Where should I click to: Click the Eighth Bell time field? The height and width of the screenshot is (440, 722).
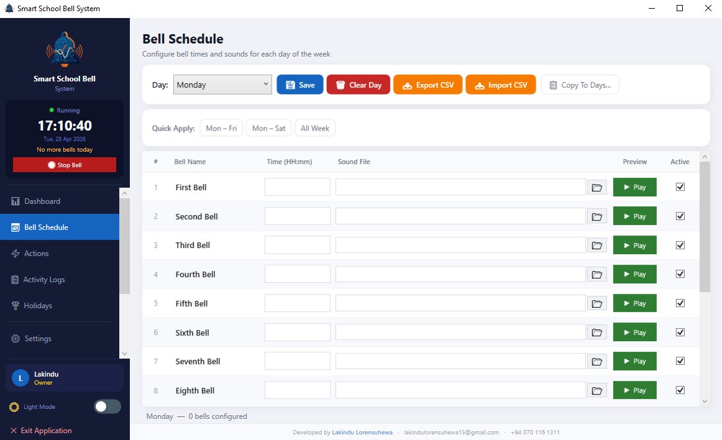coord(298,390)
